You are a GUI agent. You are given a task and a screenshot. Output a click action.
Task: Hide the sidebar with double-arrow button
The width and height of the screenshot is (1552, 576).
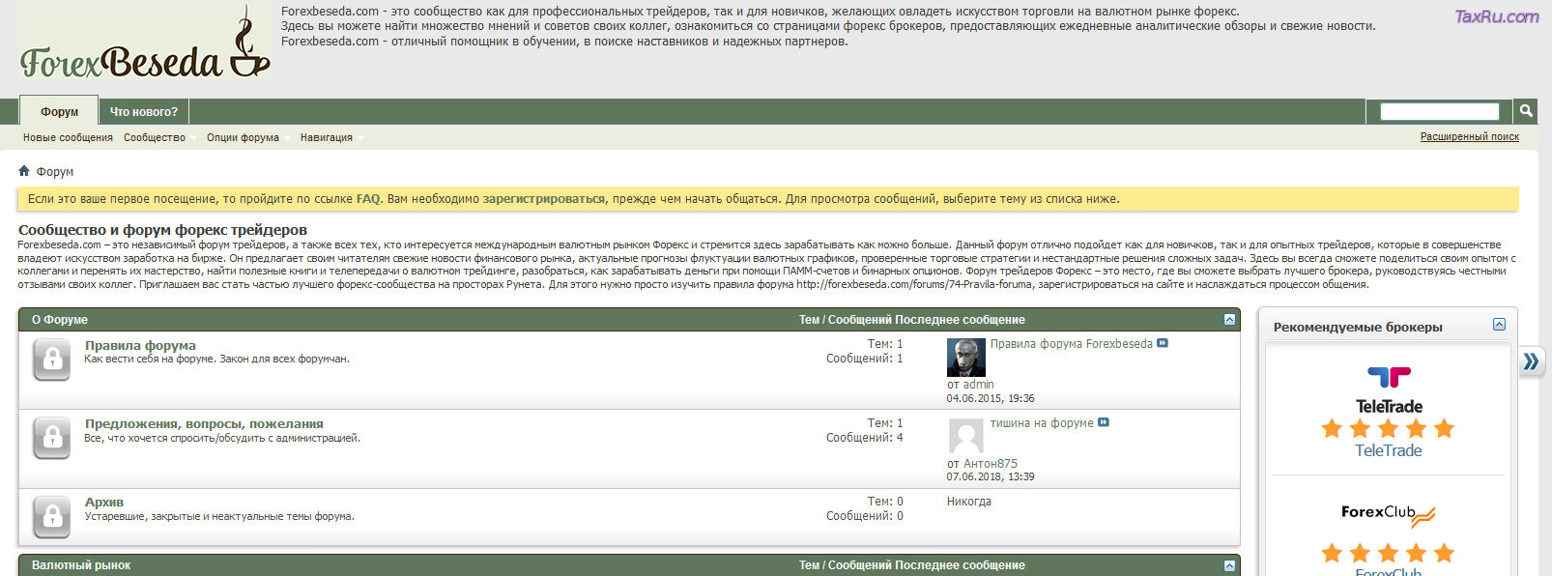tap(1531, 361)
